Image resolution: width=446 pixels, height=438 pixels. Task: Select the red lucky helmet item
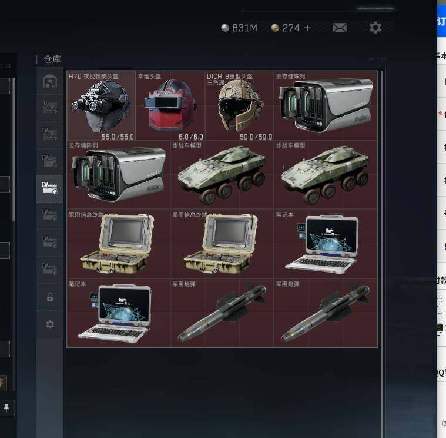coord(170,105)
